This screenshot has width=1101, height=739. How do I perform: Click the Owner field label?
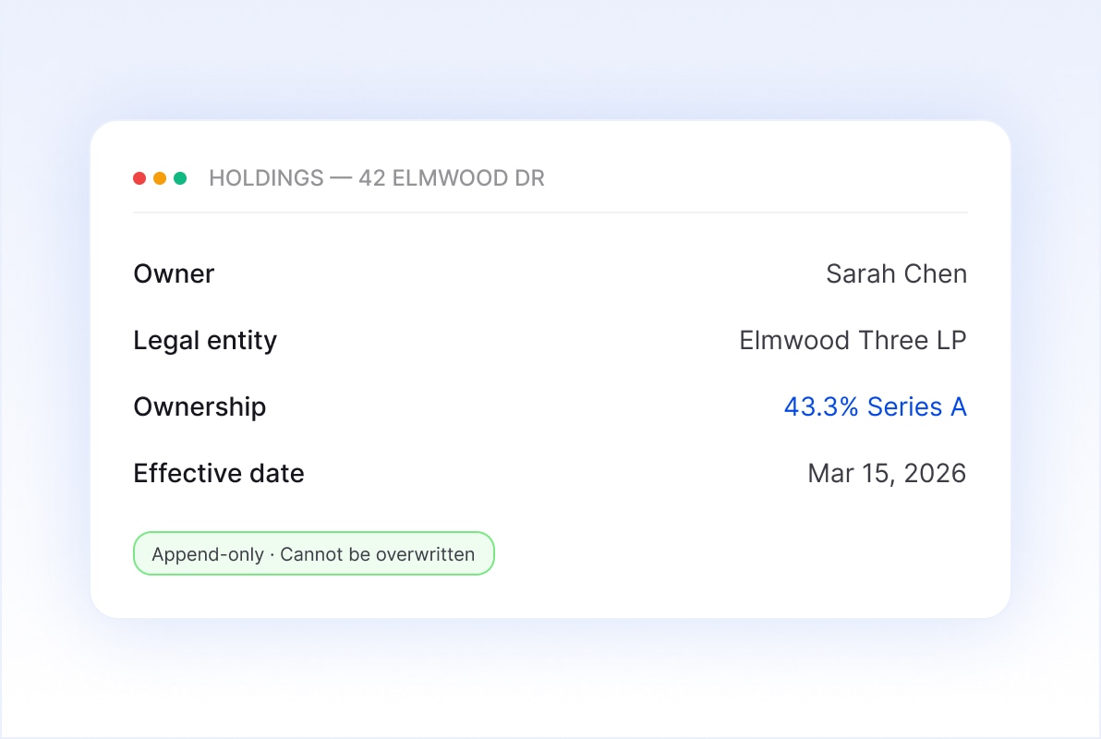click(174, 274)
